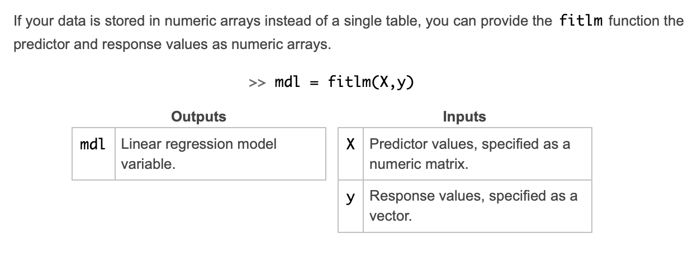The width and height of the screenshot is (693, 253).
Task: Select the mdl cell in Outputs table
Action: (x=93, y=154)
